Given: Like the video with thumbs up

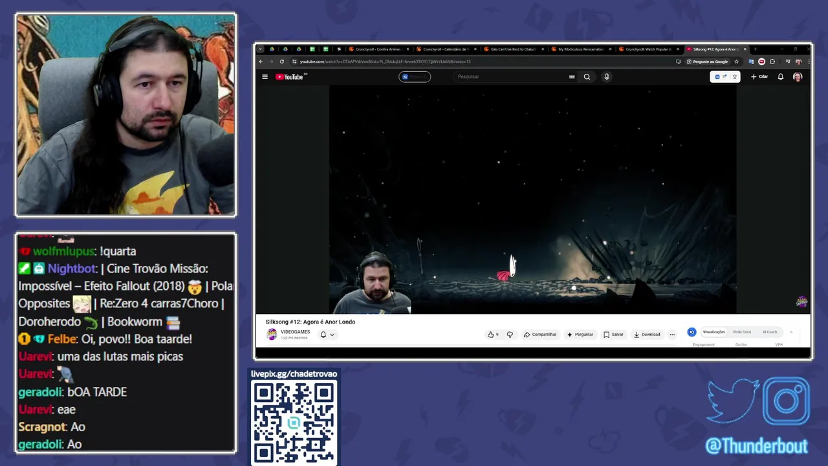Looking at the screenshot, I should (493, 335).
